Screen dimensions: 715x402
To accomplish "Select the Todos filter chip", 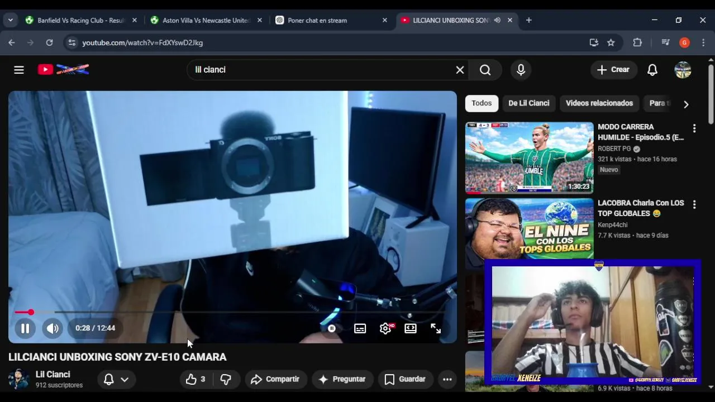I will click(482, 103).
